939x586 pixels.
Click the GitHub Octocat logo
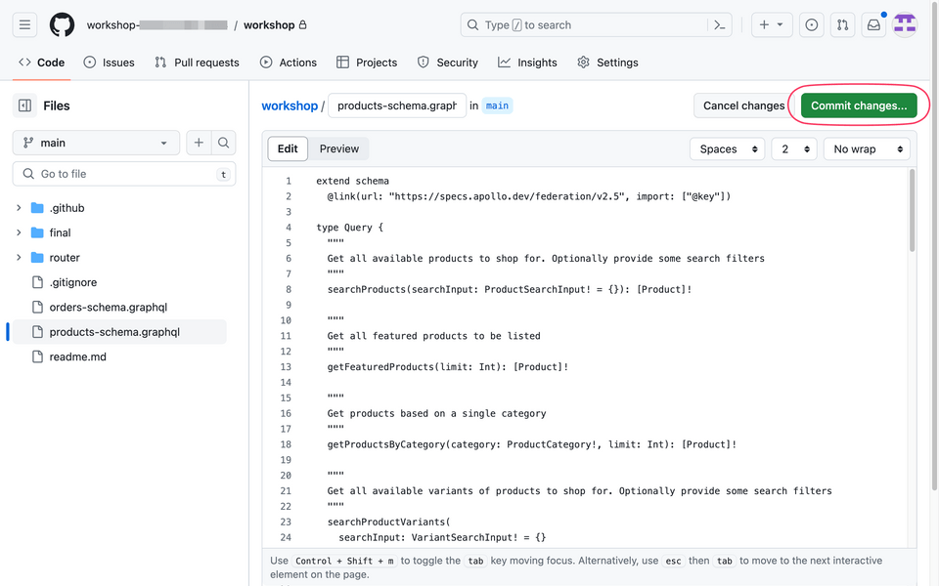[x=62, y=25]
